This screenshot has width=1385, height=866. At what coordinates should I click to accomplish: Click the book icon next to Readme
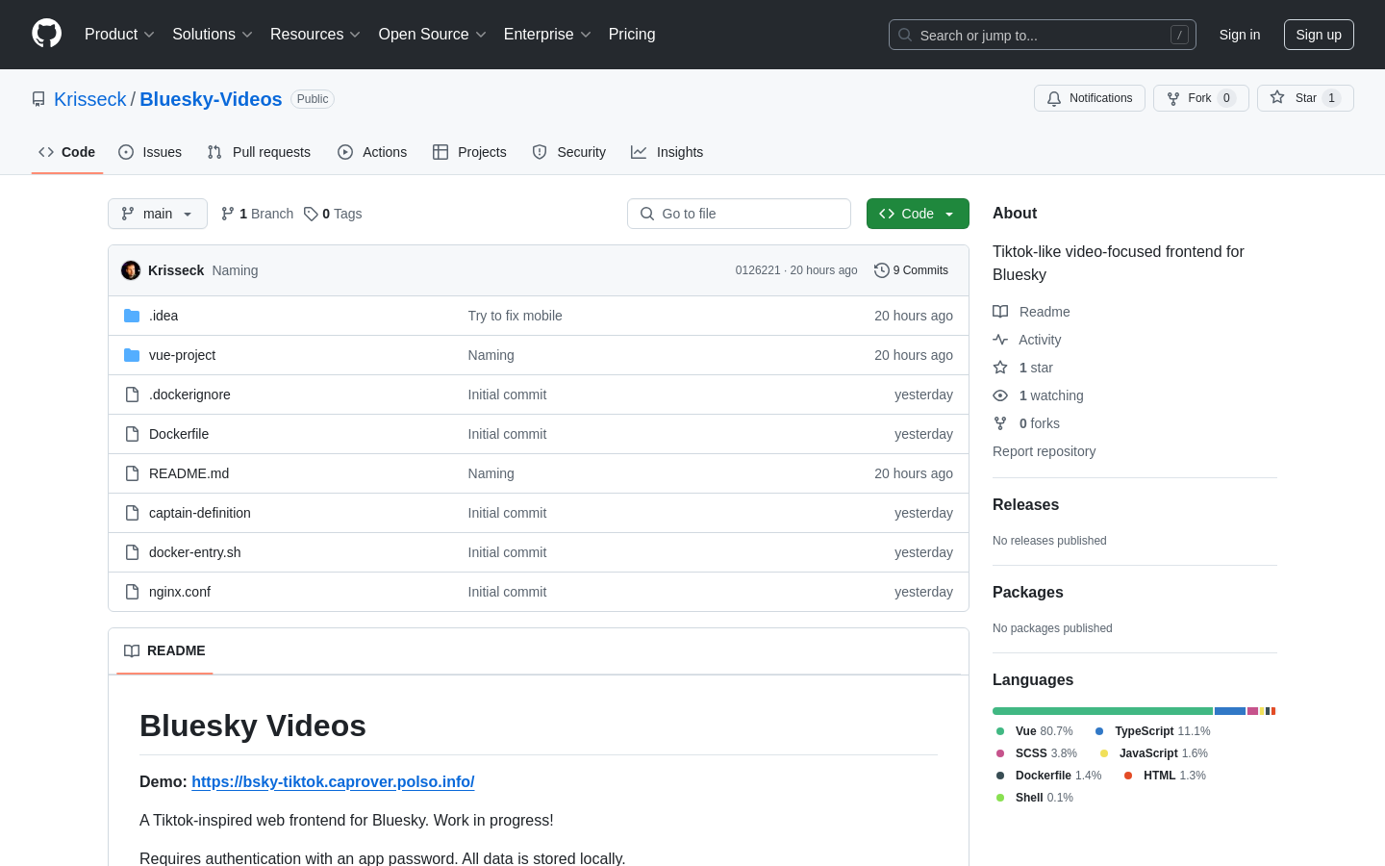[x=1000, y=312]
